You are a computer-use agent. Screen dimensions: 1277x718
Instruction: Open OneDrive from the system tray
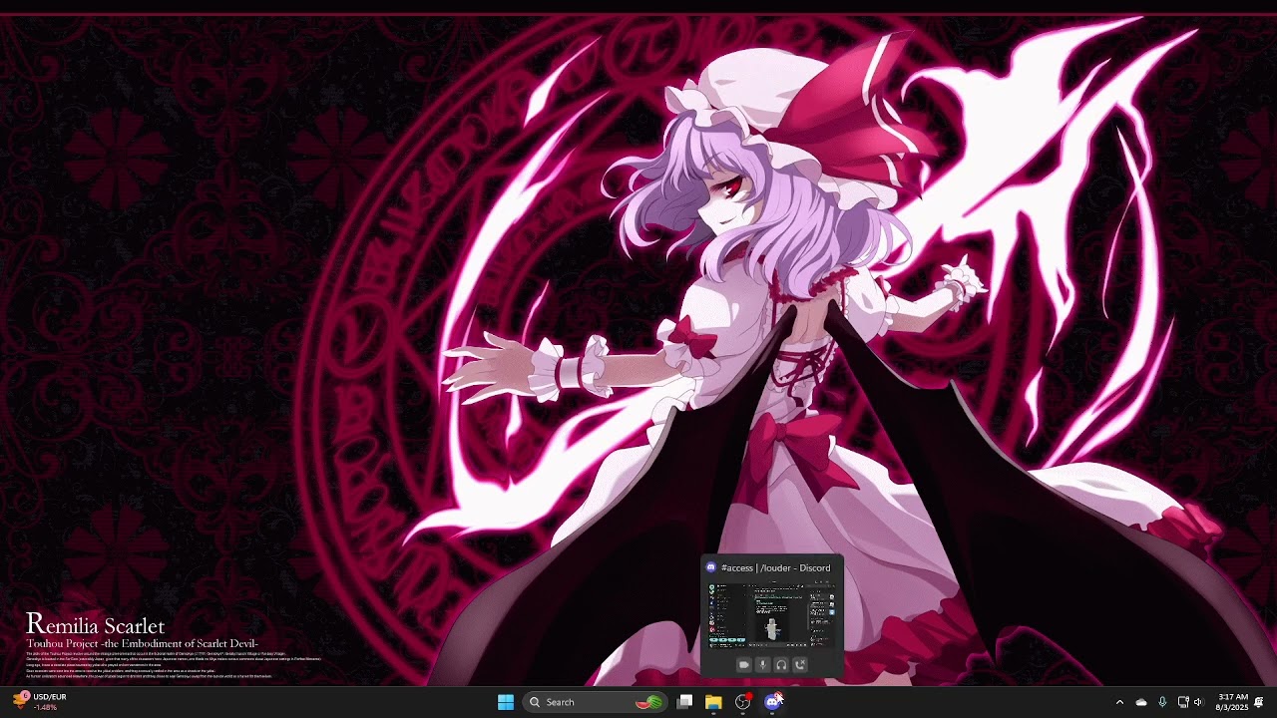1141,702
